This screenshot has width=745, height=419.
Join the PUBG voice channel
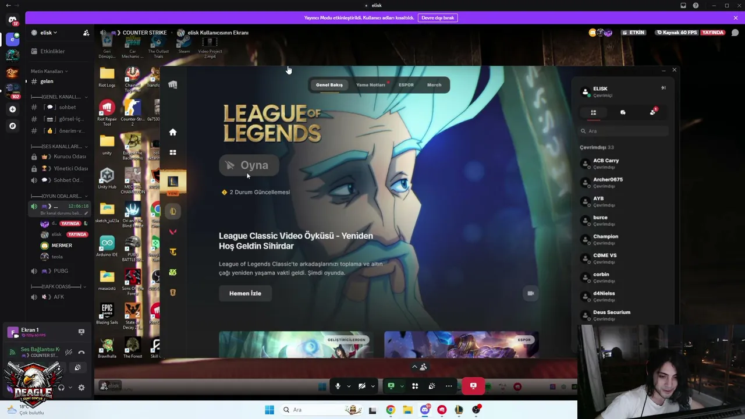click(x=58, y=271)
